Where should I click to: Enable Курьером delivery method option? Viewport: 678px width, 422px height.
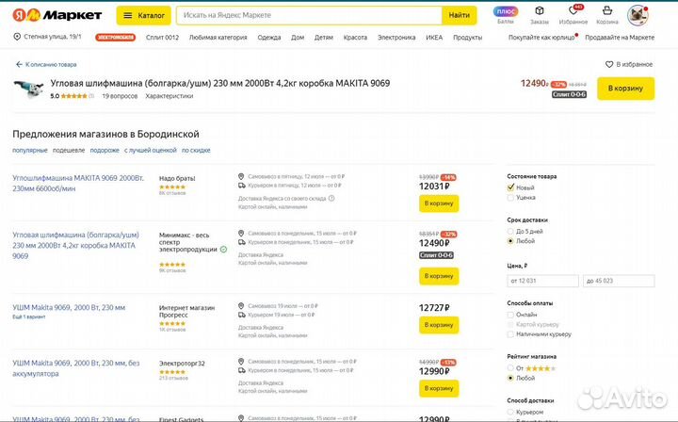510,412
